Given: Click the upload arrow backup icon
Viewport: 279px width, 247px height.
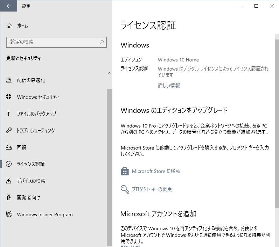Looking at the screenshot, I should pos(8,114).
